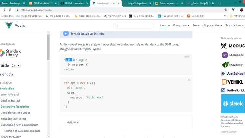
Task: Open the Domain List bookmark
Action: click(x=195, y=16)
